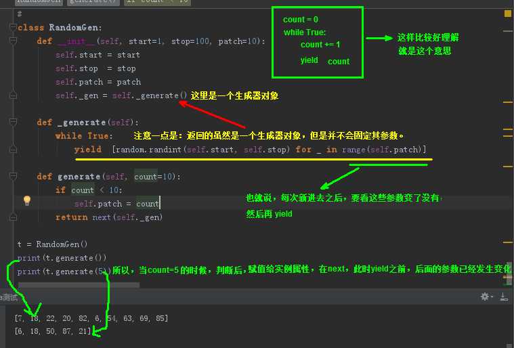Click output line '[6, 18, 50, 87, 21]'

[53, 331]
